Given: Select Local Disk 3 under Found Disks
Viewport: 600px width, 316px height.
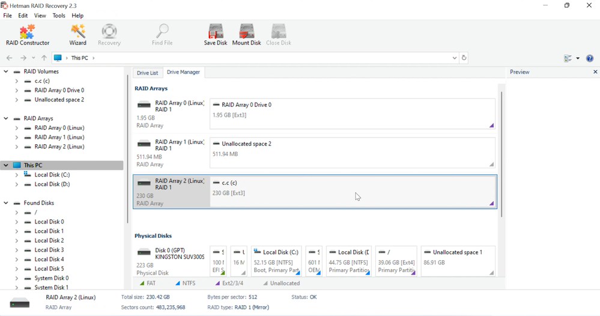Looking at the screenshot, I should point(49,250).
